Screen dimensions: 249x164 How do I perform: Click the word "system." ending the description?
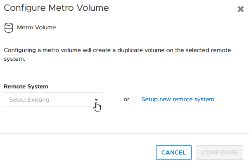coord(14,59)
